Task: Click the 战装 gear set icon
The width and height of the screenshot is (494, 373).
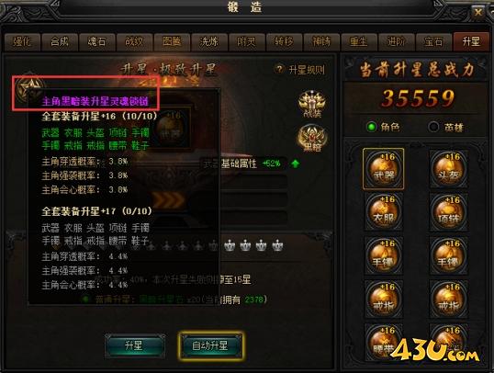Action: (312, 105)
